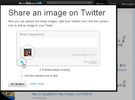This screenshot has width=135, height=100.
Task: Open the Home tab in top bar
Action: pyautogui.click(x=100, y=4)
